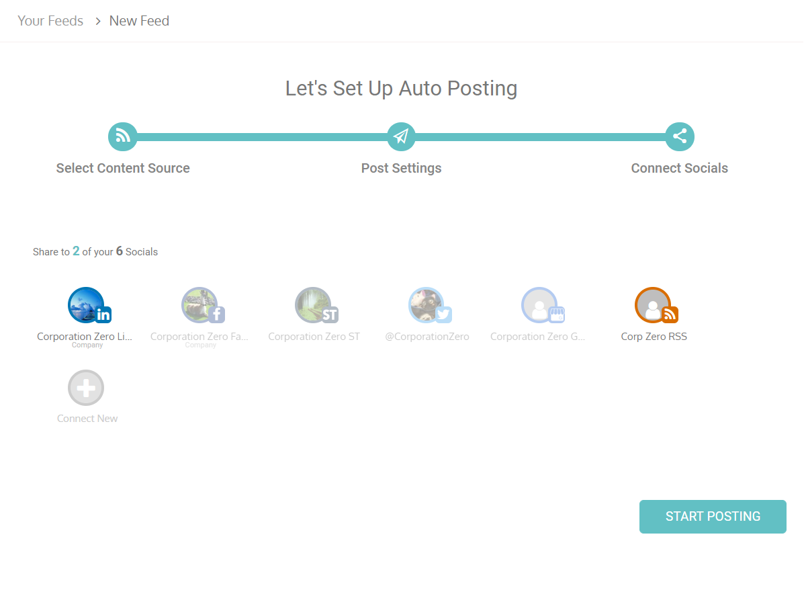Click the Corp Zero RSS label

(654, 337)
